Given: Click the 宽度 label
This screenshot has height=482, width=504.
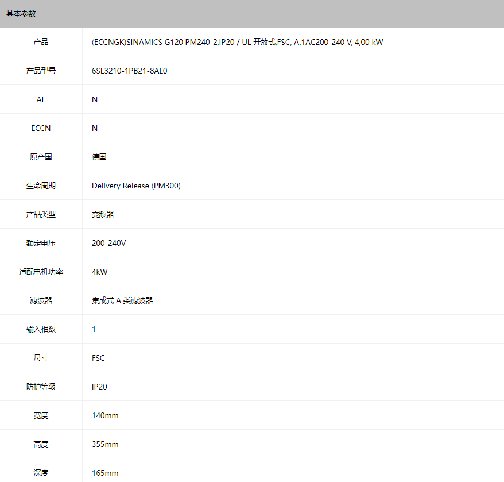Looking at the screenshot, I should pyautogui.click(x=41, y=415).
